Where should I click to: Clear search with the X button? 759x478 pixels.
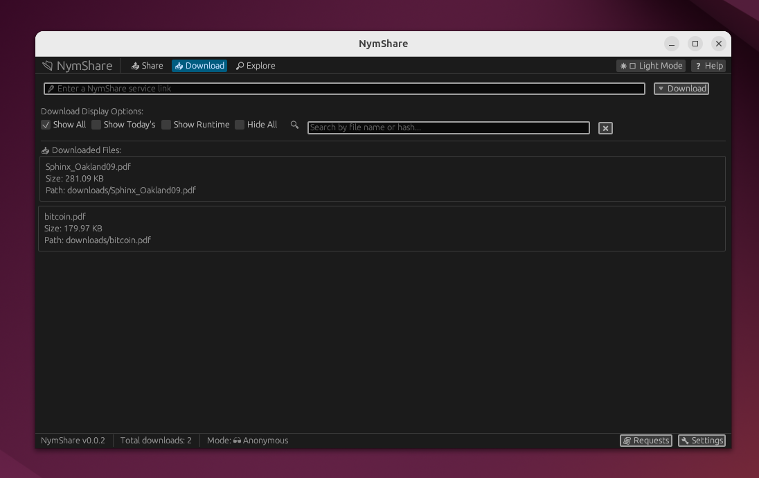[605, 128]
